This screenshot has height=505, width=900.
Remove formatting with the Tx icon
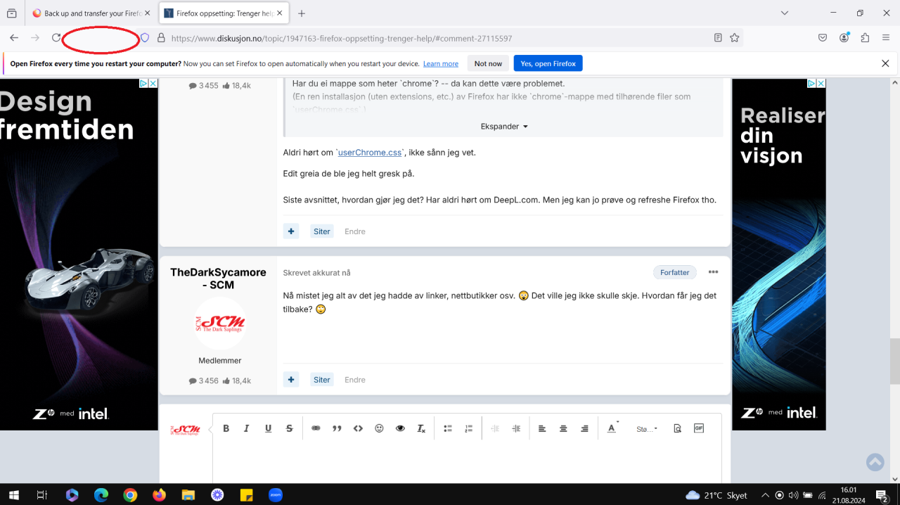pos(421,428)
